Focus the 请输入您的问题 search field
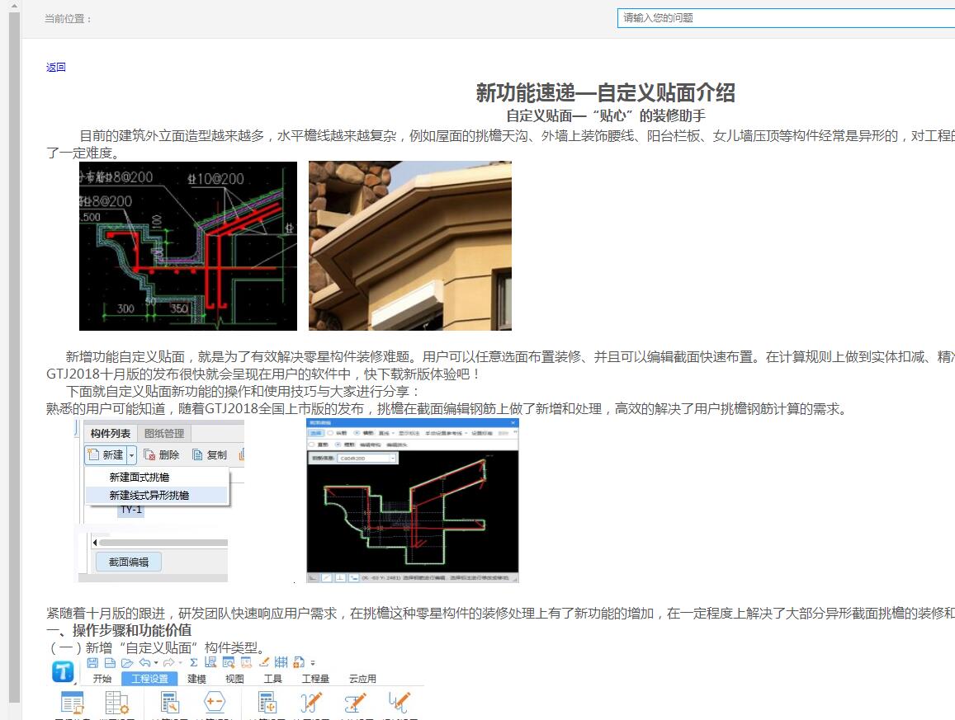This screenshot has height=720, width=955. click(x=786, y=17)
